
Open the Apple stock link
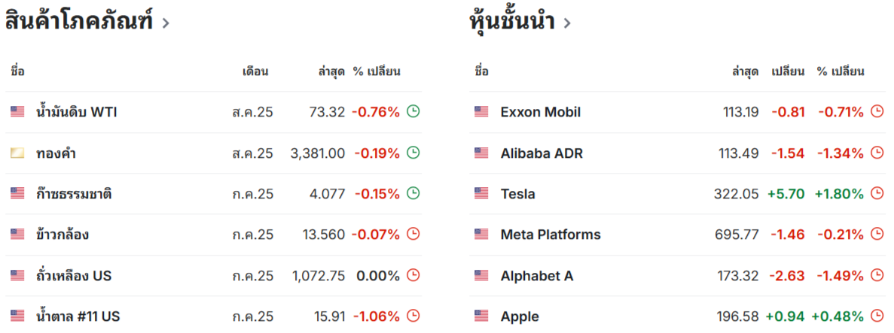[x=520, y=316]
